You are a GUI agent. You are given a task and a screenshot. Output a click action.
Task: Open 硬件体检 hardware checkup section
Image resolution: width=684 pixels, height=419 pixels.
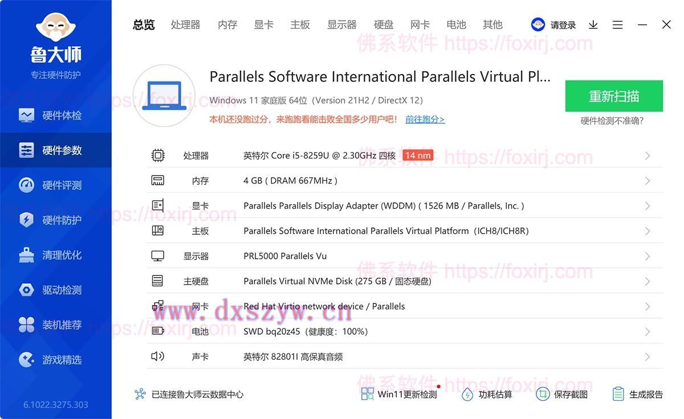56,116
